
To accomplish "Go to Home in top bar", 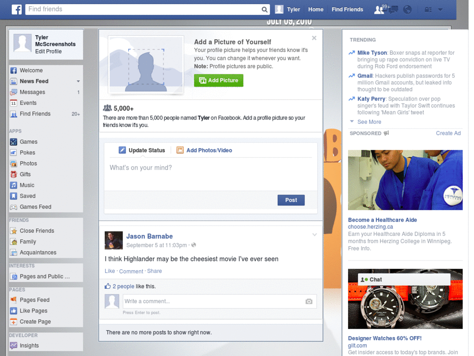I will pos(316,9).
